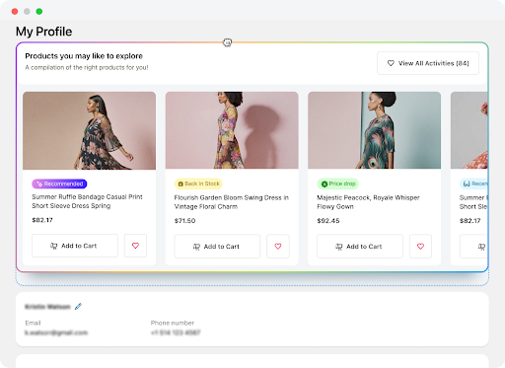Open the peacock gown product image
Image resolution: width=505 pixels, height=368 pixels.
374,130
